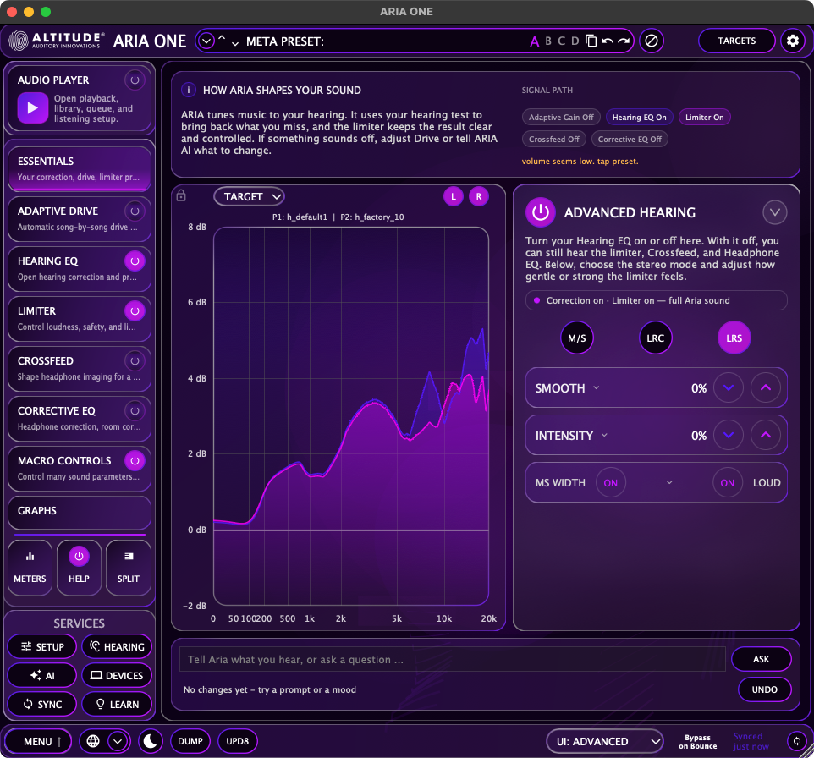Click the sync refresh icon at bottom right

point(796,741)
